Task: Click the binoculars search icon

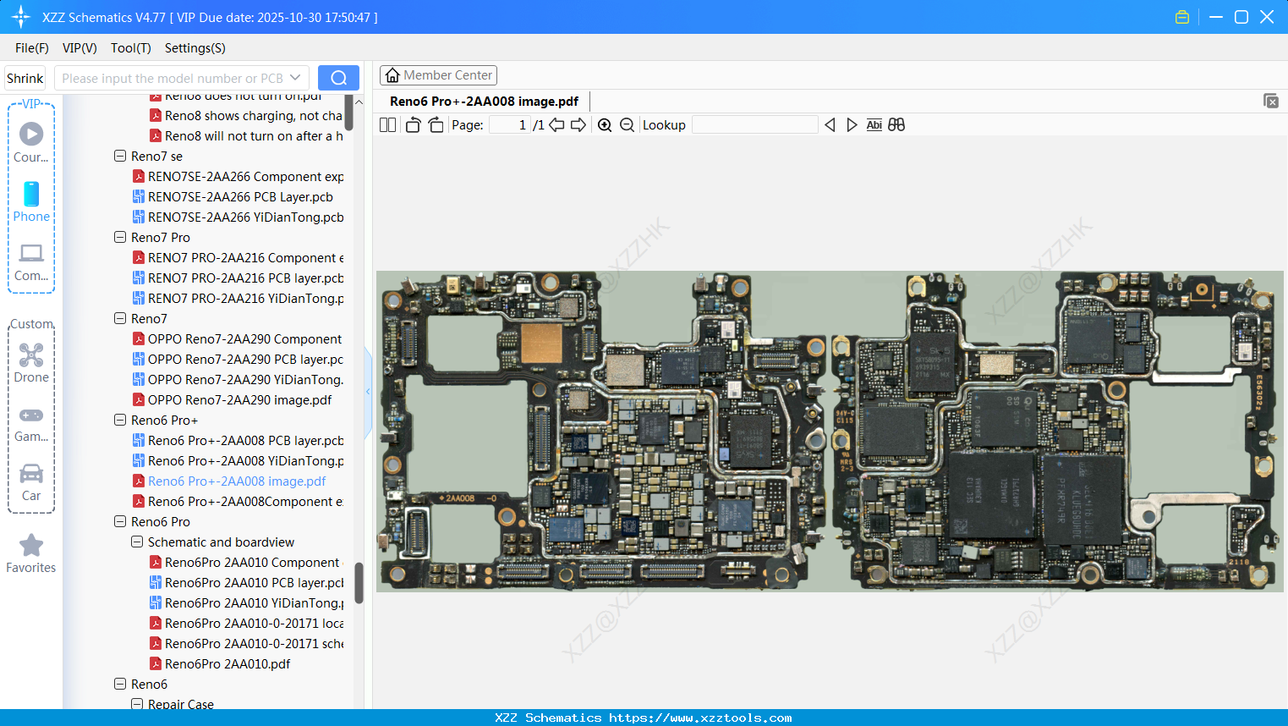Action: 896,125
